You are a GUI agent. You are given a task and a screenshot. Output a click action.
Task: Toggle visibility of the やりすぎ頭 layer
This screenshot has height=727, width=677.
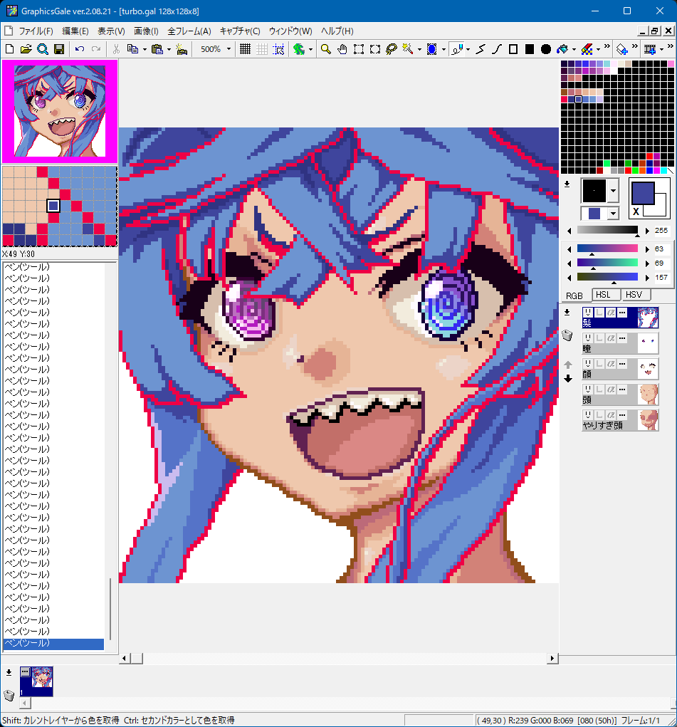click(588, 415)
